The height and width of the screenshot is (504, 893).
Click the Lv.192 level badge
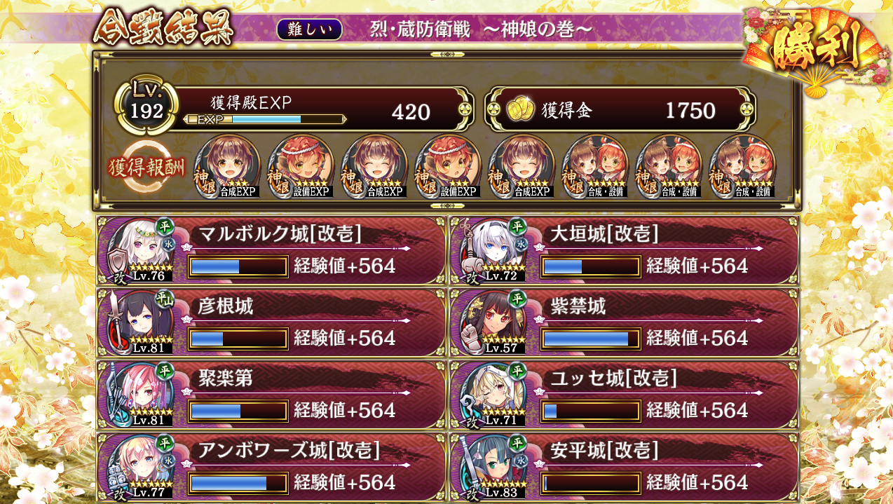click(145, 107)
